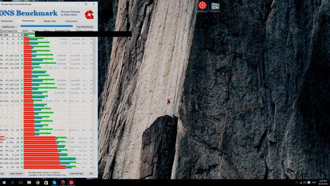Open Task View from the taskbar
330x186 pixels.
coord(21,182)
